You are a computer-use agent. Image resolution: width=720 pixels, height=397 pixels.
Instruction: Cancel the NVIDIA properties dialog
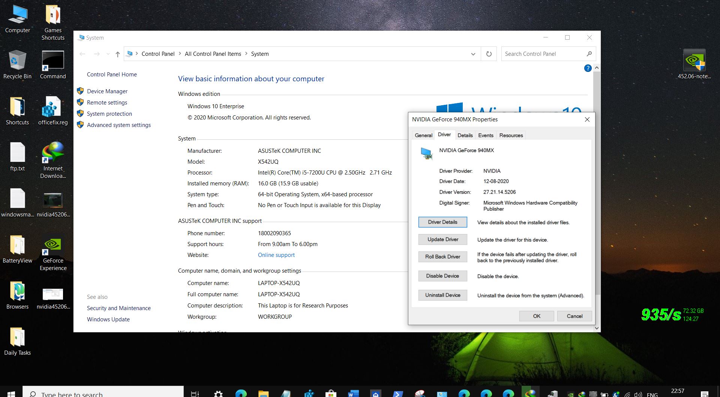pos(574,316)
